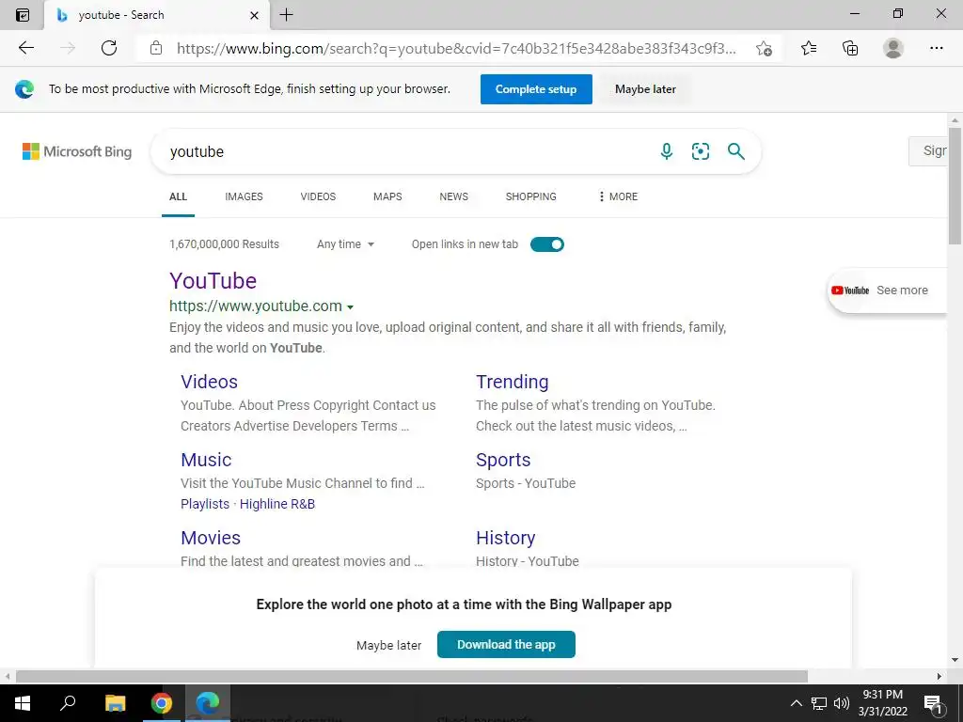
Task: Open volume control speaker icon
Action: 842,703
